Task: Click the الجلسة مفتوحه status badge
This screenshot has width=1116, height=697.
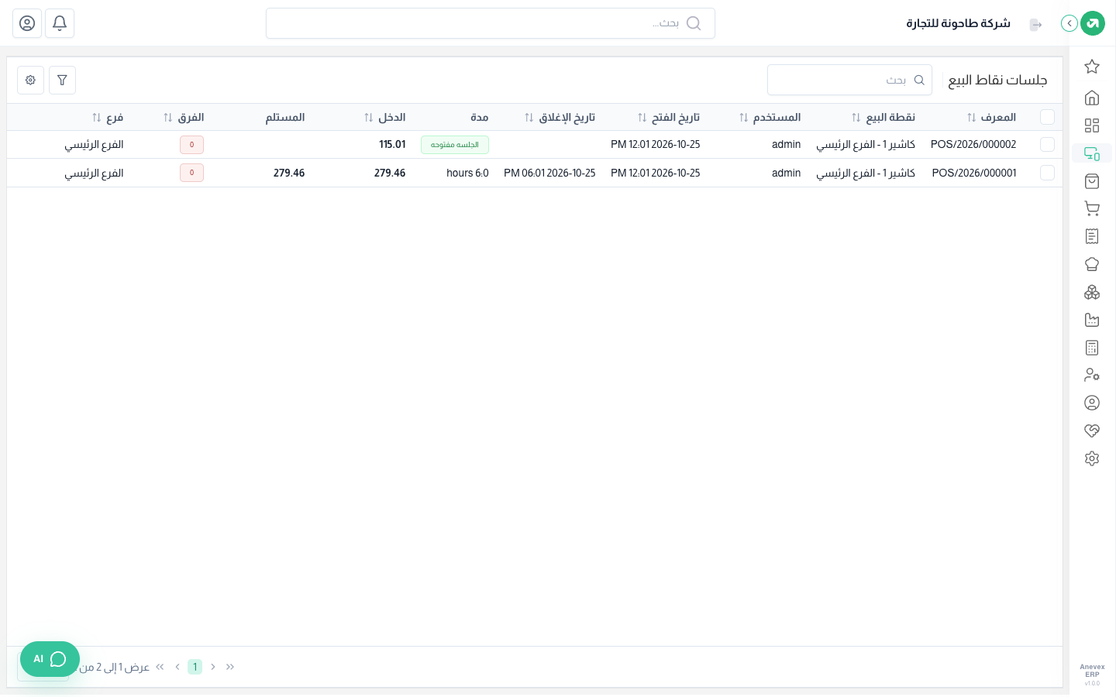Action: (455, 145)
